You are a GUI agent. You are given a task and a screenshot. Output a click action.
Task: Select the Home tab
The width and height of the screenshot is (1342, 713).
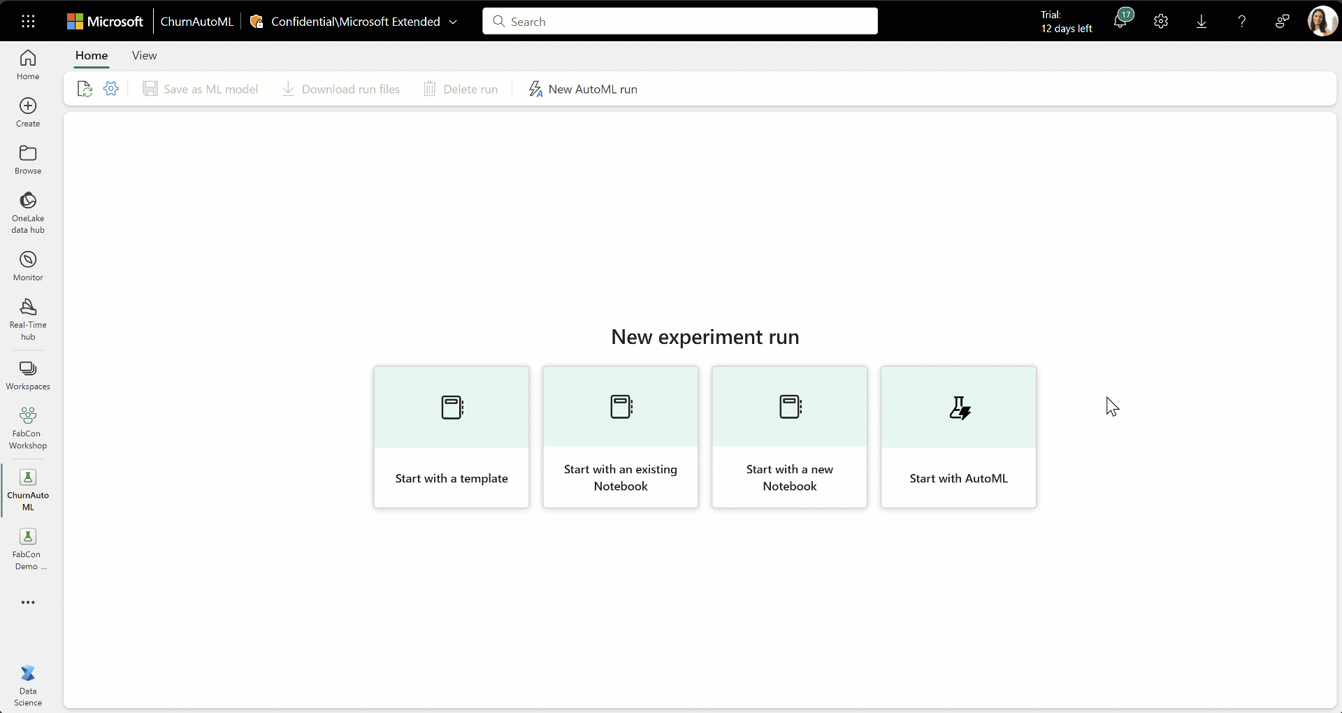tap(91, 56)
